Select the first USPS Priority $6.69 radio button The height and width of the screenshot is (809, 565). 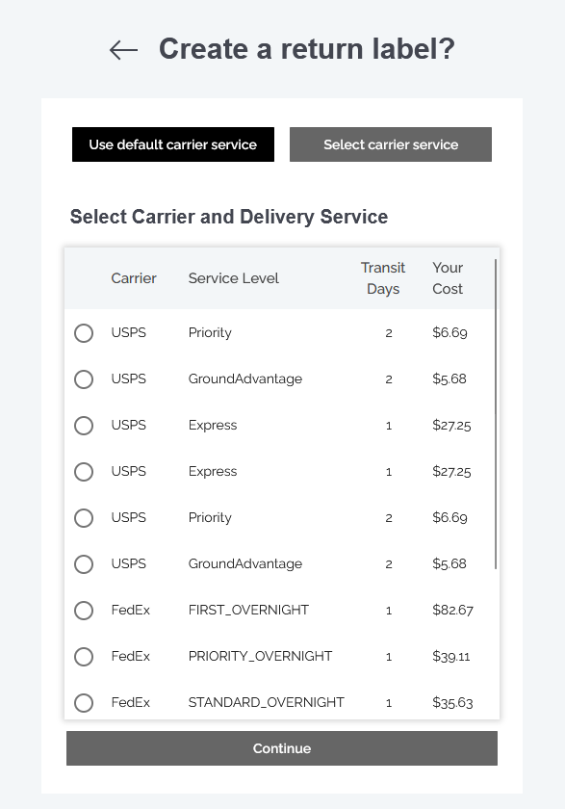[84, 333]
